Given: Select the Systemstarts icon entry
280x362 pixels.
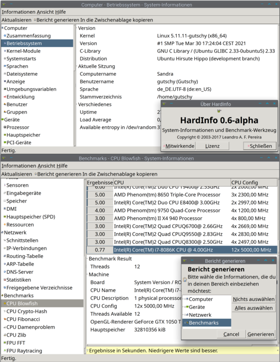Looking at the screenshot, I should pos(5,59).
